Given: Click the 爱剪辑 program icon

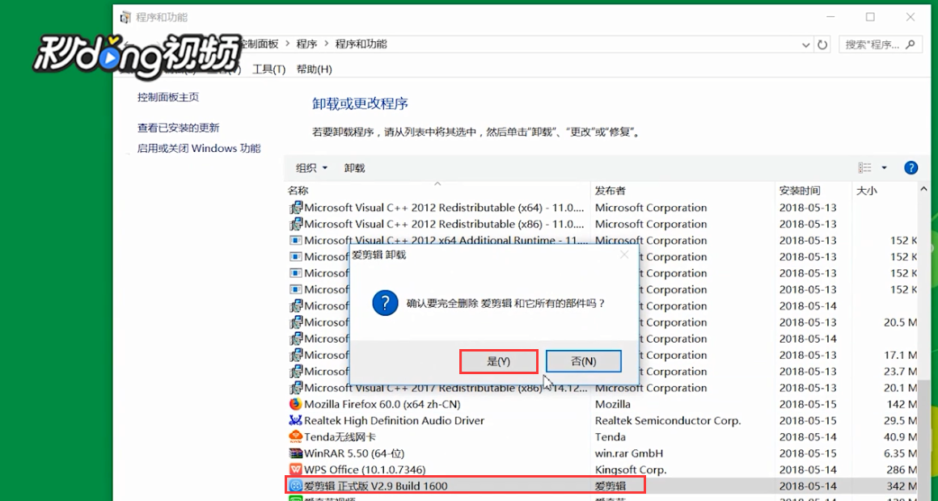Looking at the screenshot, I should [x=295, y=486].
